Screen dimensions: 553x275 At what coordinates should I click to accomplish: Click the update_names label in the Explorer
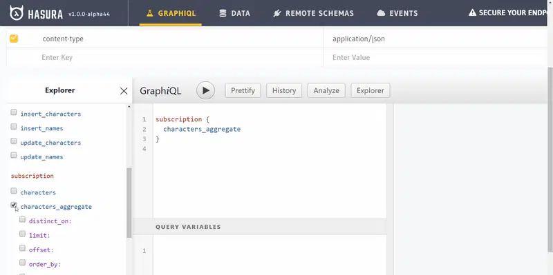[41, 157]
